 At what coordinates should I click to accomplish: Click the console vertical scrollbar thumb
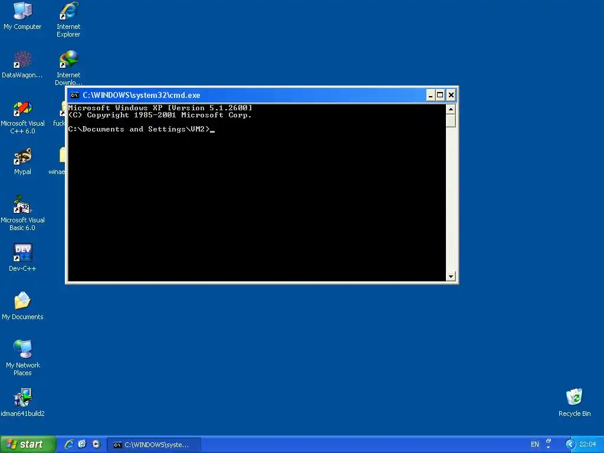(x=451, y=120)
